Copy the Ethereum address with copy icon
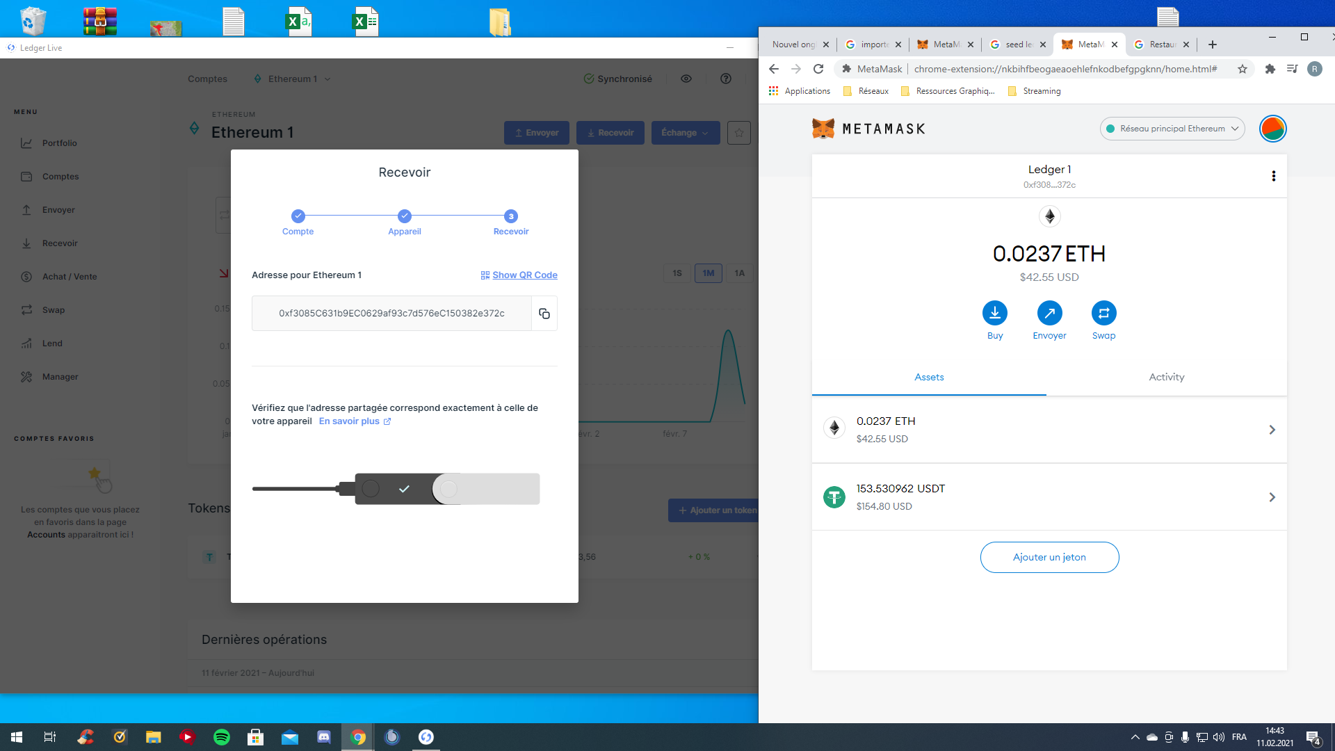Screen dimensions: 1335x751 pos(544,314)
